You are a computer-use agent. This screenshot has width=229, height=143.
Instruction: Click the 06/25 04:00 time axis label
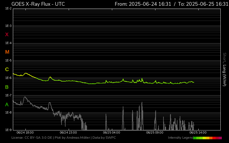pos(112,133)
